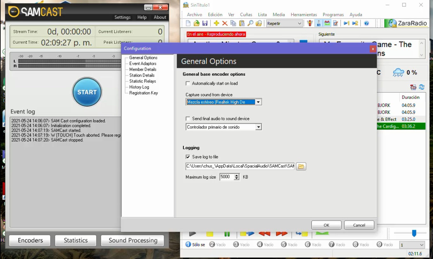Viewport: 433px width, 259px height.
Task: Delete item with red X icon in ZaraRadio
Action: 225,23
